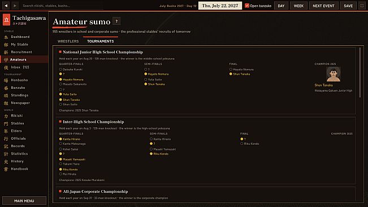Open Kanta Matsunaga in Inter-High quarter-finals
The image size is (368, 207).
coord(74,144)
